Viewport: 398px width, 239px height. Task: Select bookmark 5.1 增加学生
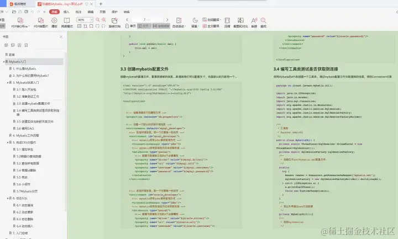point(25,149)
